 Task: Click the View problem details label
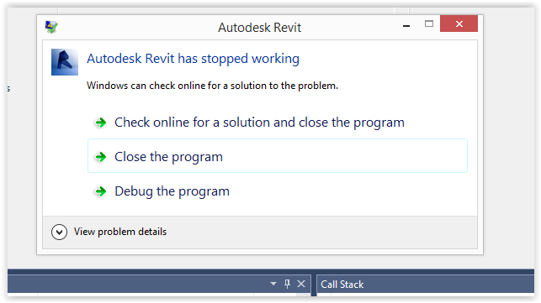(x=120, y=232)
